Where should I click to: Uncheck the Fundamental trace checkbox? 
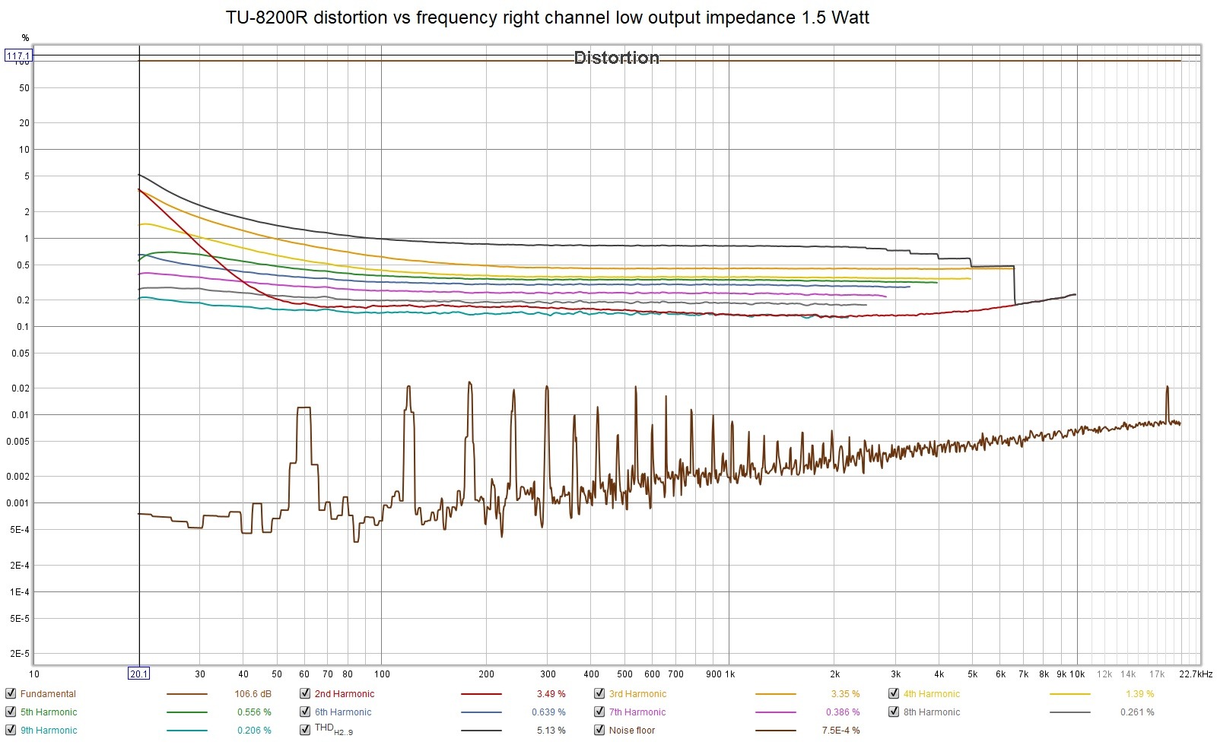(11, 693)
